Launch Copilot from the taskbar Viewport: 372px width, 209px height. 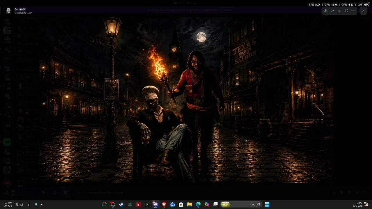207,204
